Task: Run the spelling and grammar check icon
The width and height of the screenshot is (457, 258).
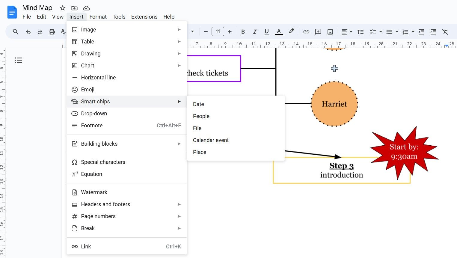Action: click(x=64, y=31)
